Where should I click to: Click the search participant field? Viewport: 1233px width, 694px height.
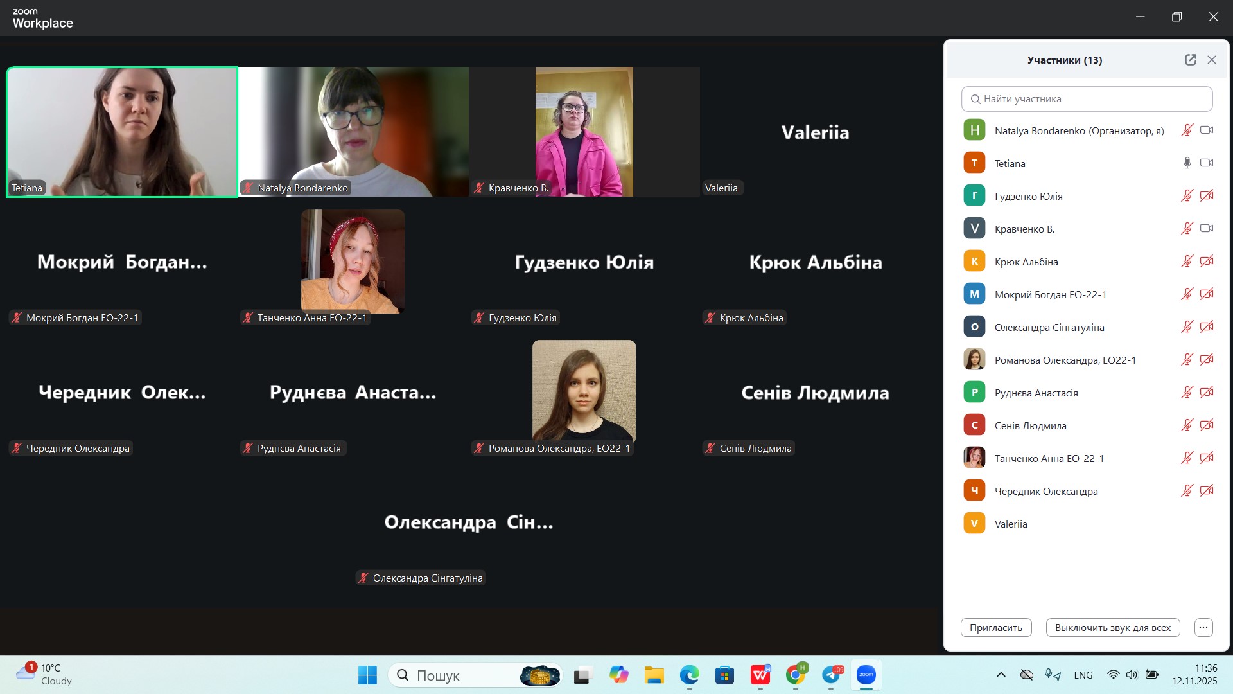click(x=1087, y=99)
